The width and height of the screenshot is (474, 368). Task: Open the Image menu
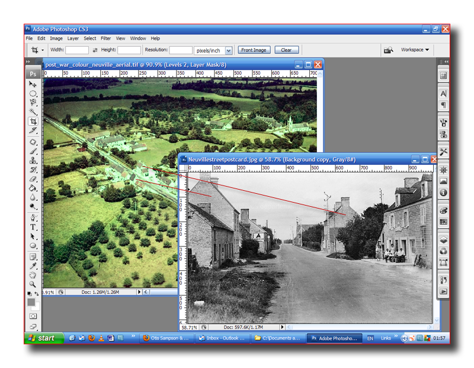(56, 39)
